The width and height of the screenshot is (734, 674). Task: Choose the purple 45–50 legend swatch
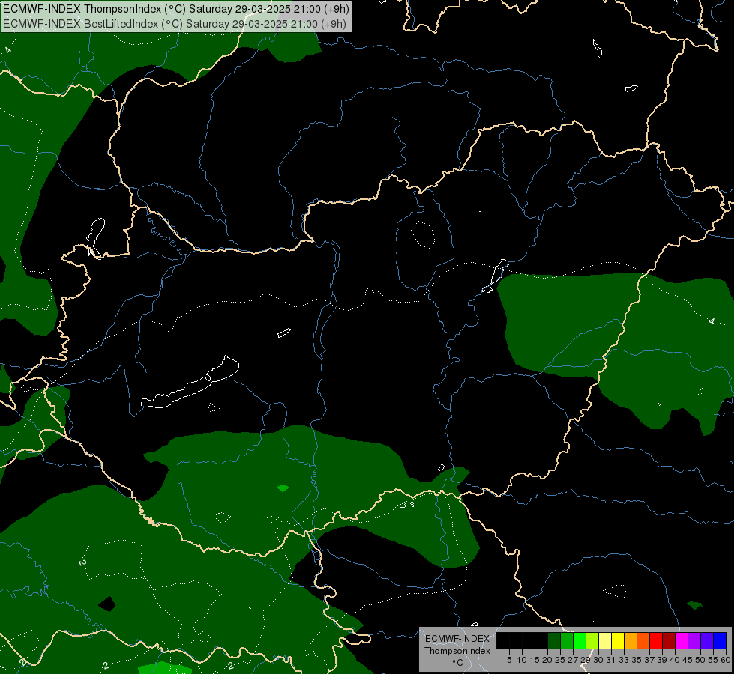(695, 640)
